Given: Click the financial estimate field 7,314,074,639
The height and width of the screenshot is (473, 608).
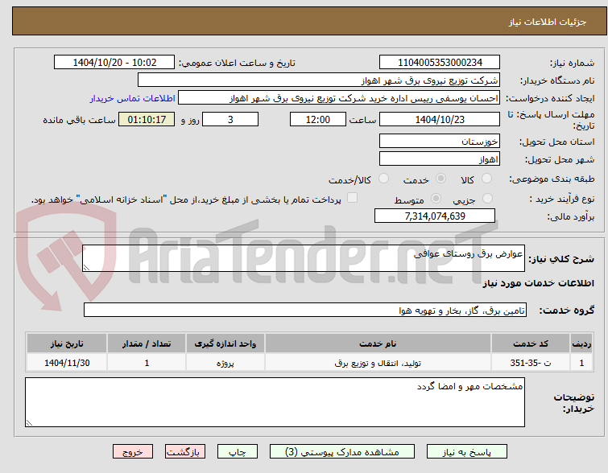Looking at the screenshot, I should click(x=435, y=216).
